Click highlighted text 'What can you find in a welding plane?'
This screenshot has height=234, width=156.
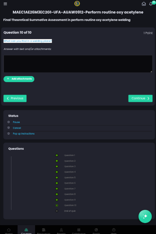click(x=28, y=41)
